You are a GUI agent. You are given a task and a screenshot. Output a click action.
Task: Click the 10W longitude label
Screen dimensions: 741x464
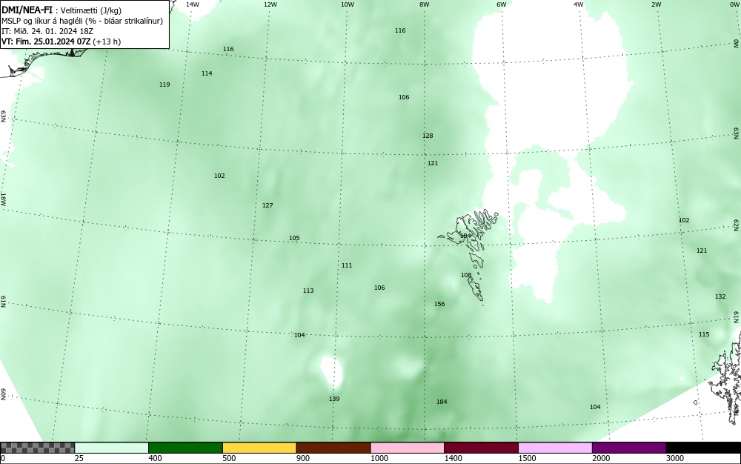tap(348, 4)
